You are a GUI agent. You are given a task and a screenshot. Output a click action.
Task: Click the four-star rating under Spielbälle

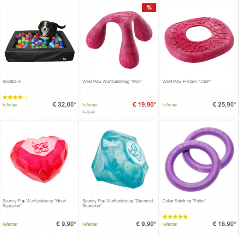[x=15, y=97]
